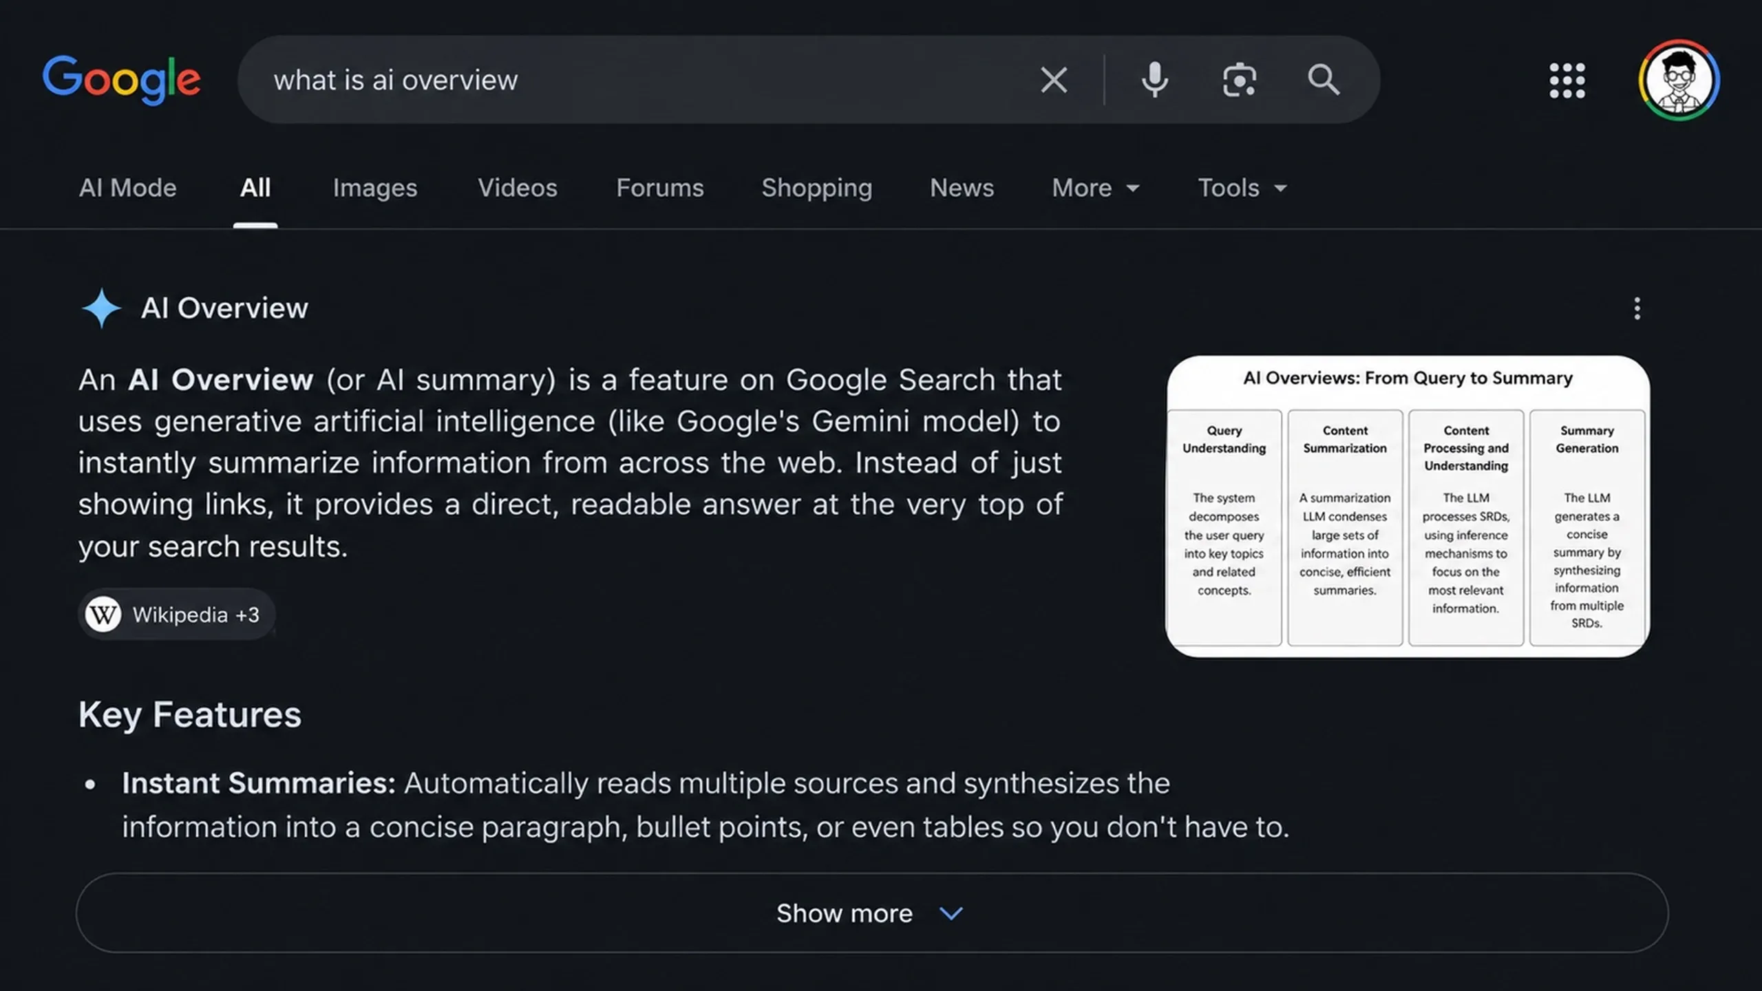Open the Google account profile avatar
The image size is (1762, 991).
pyautogui.click(x=1679, y=80)
